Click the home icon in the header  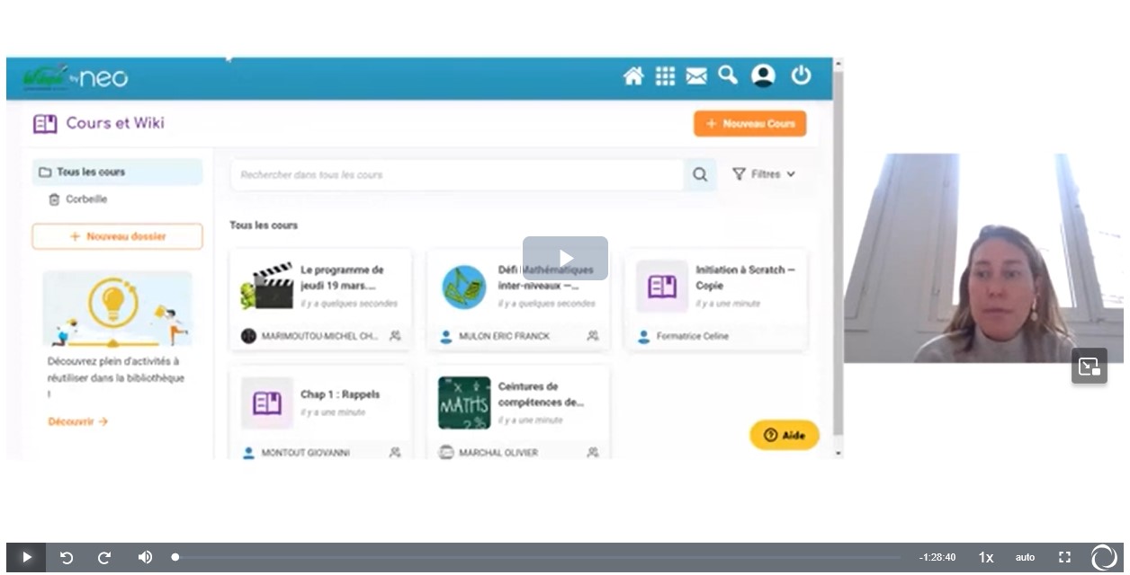(633, 76)
